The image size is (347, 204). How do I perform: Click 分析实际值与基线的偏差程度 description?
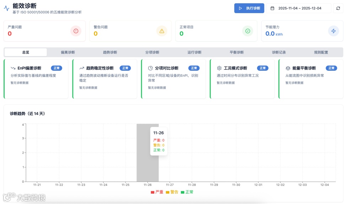pos(33,75)
